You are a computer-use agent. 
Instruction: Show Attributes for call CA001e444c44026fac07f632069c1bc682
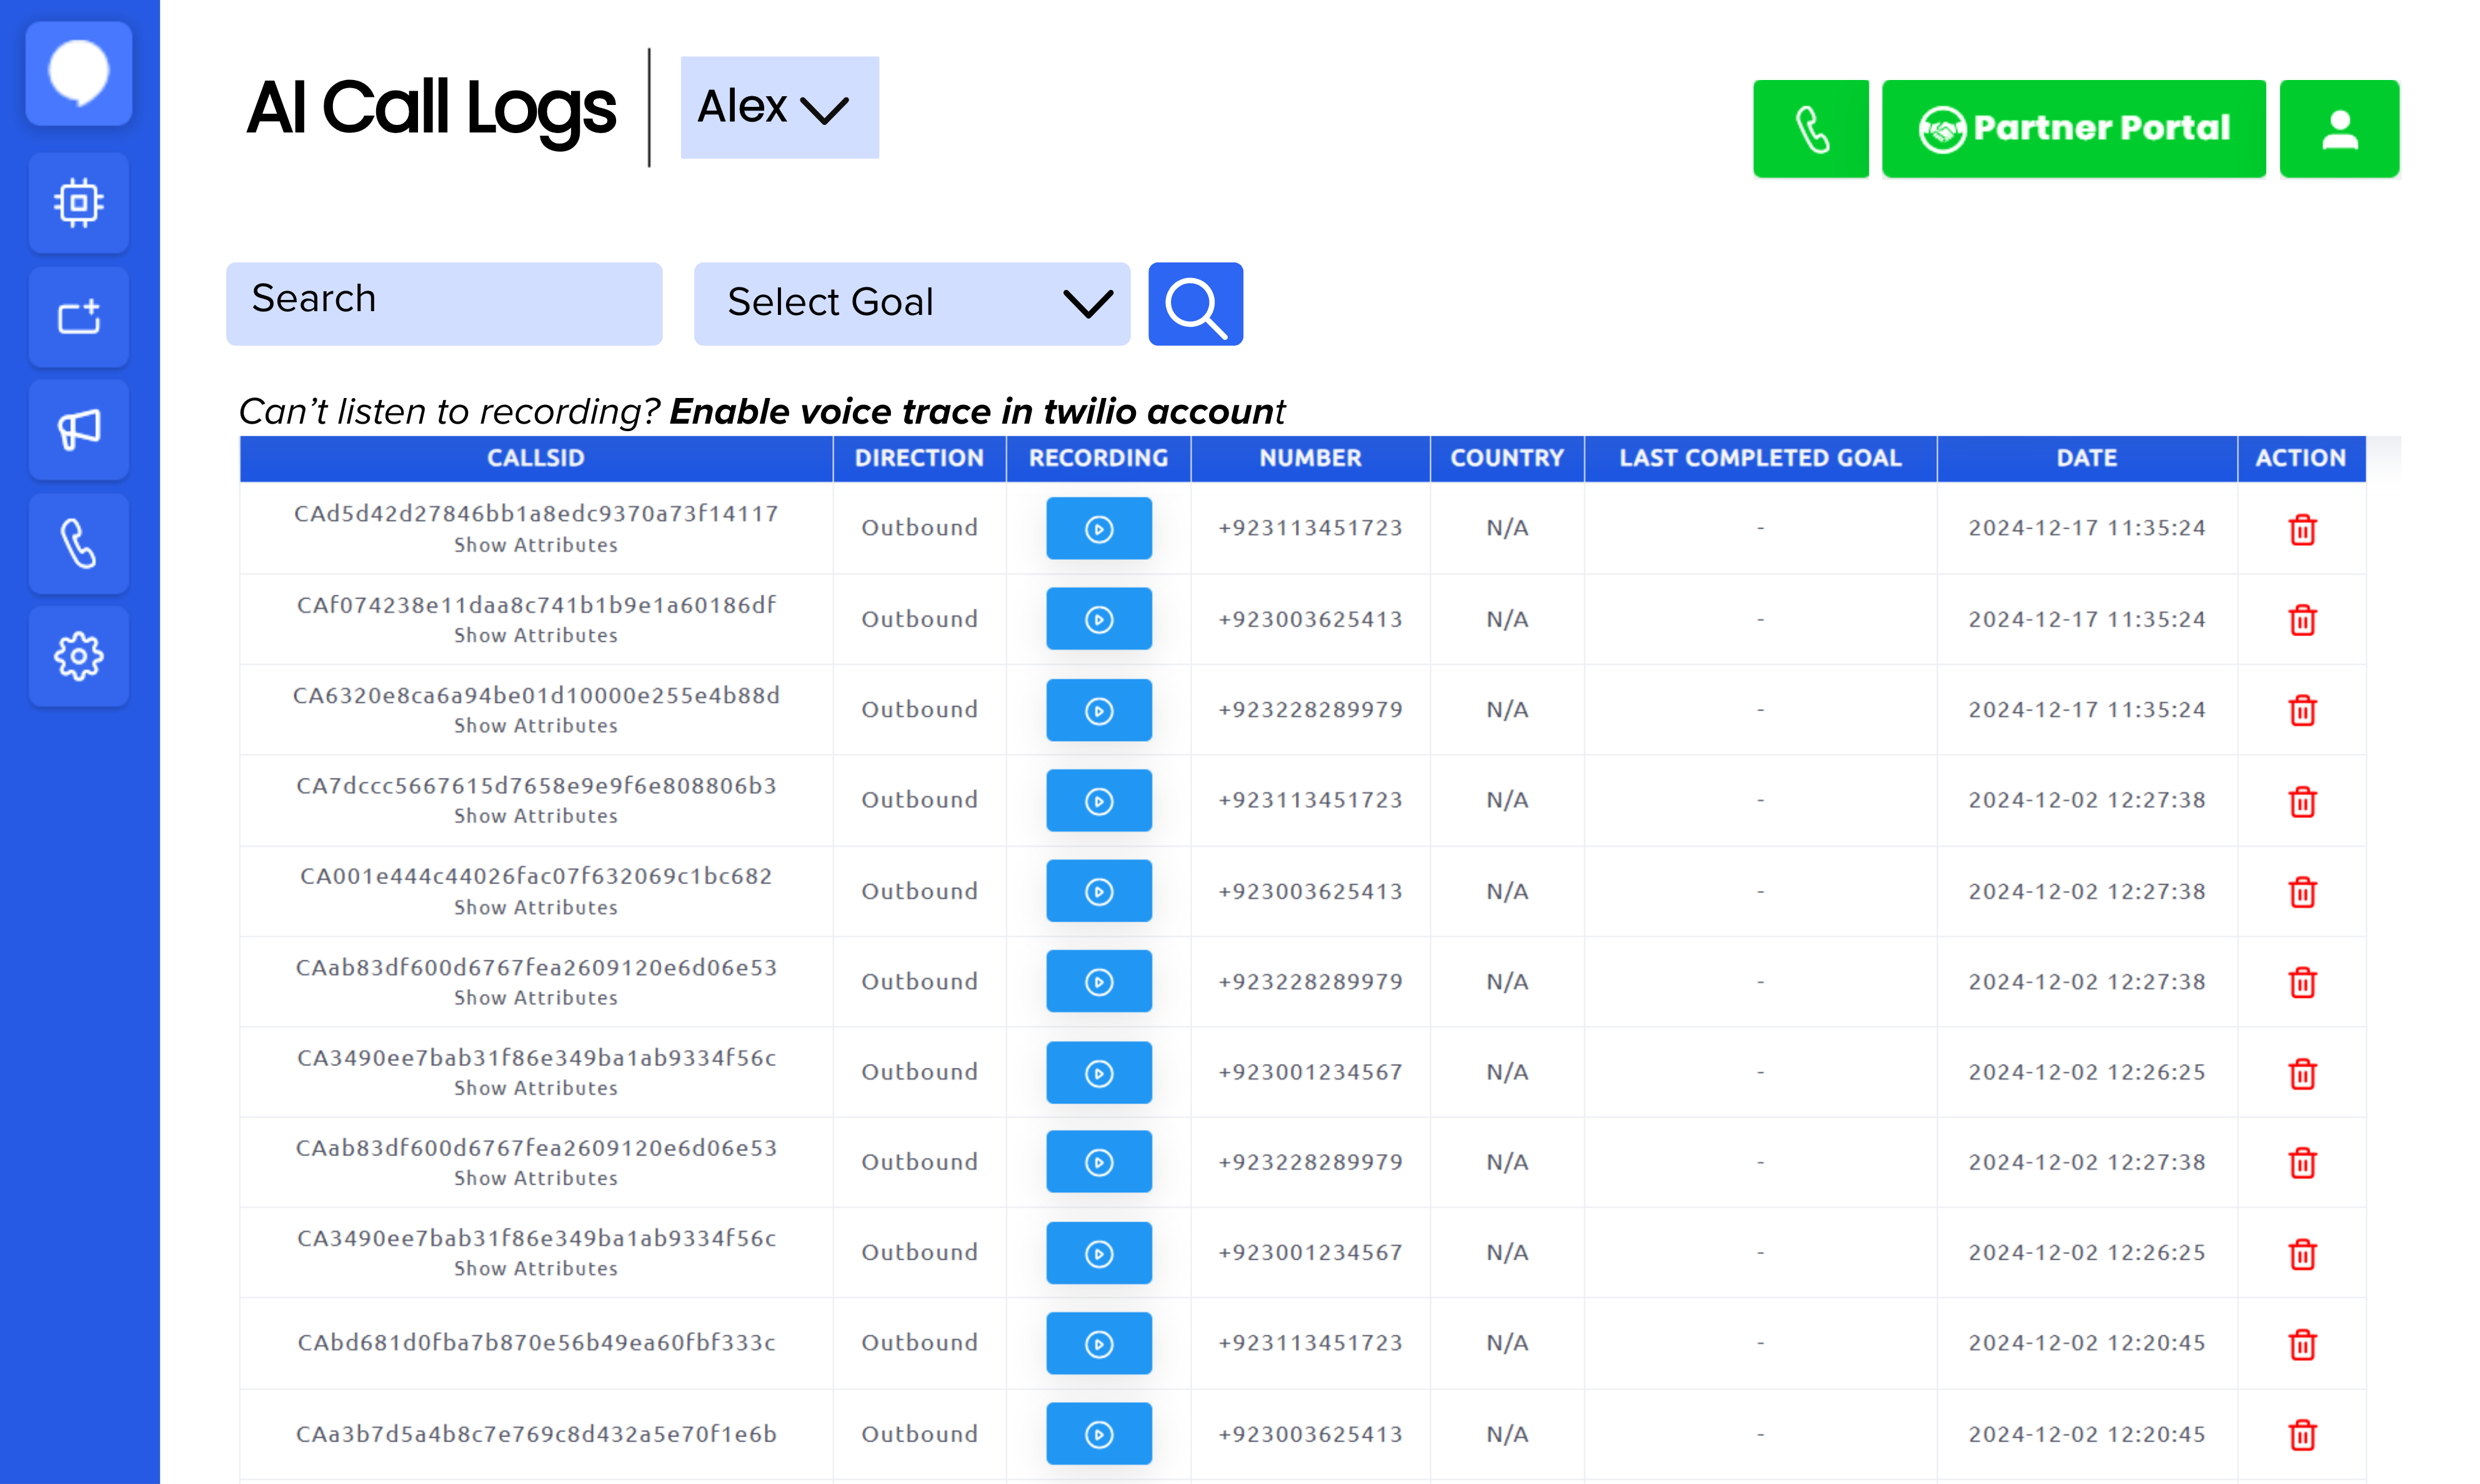536,907
